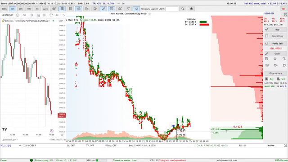Toggle the speaker sound icon

point(136,9)
